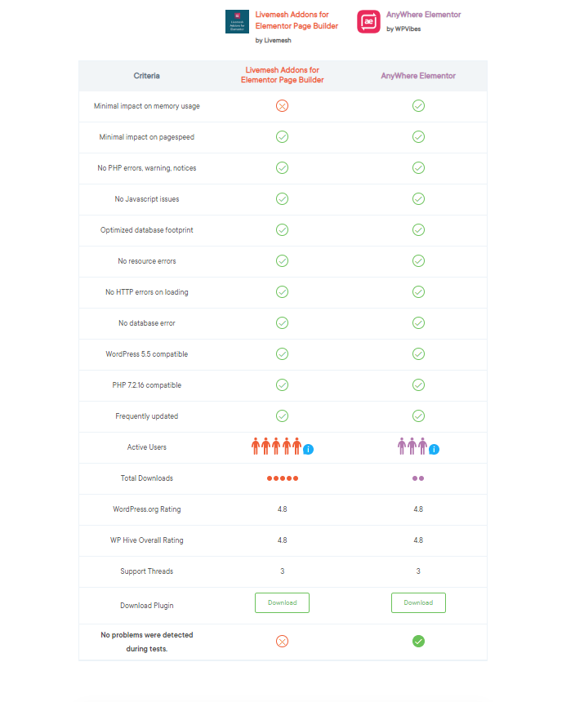Screen dimensions: 575x702
Task: Click the Livemesh Addons plugin logo thumbnail
Action: coord(237,21)
